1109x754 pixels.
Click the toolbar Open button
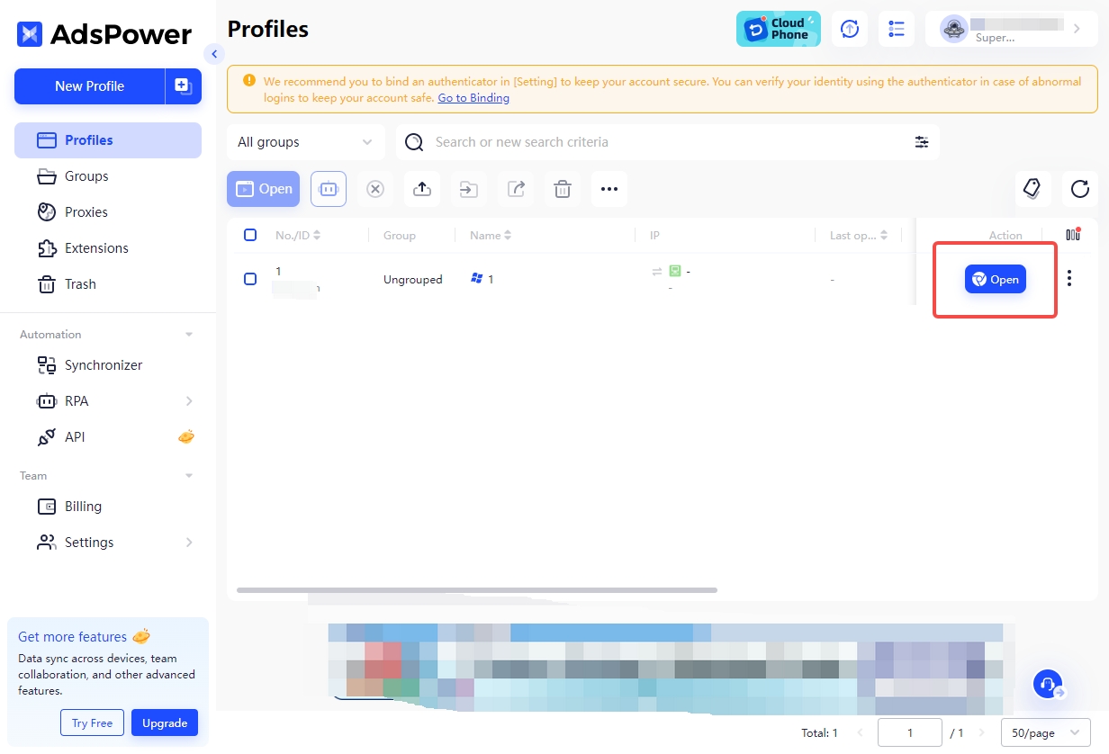(x=263, y=189)
